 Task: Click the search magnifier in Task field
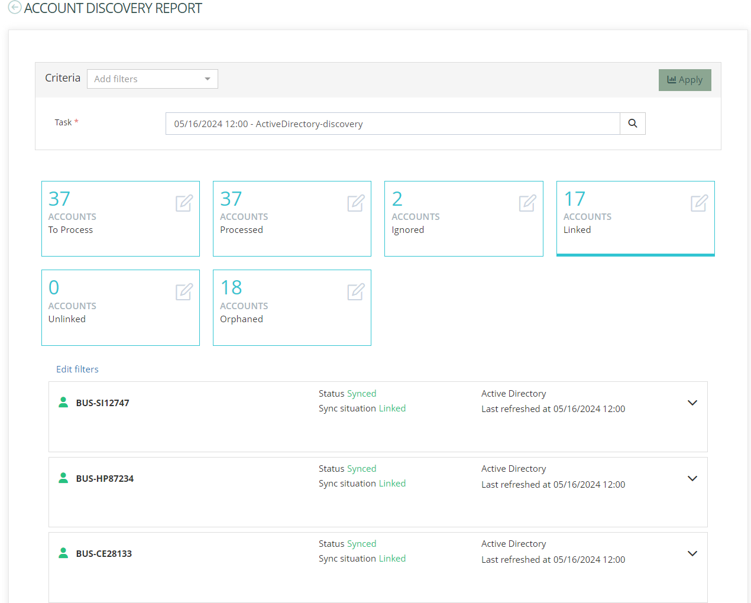632,124
